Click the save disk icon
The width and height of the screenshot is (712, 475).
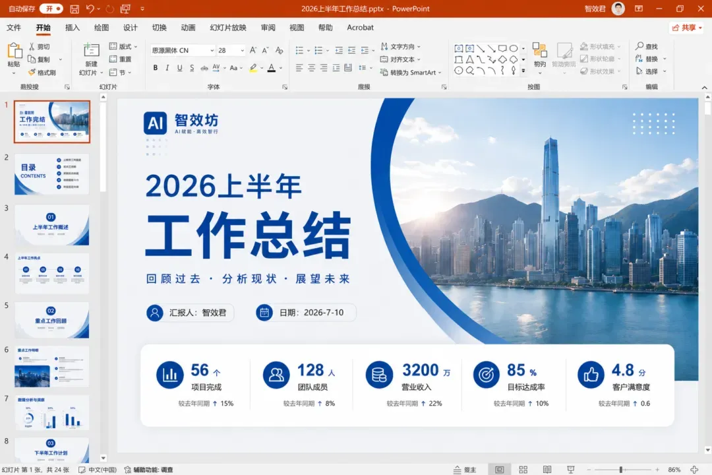74,9
